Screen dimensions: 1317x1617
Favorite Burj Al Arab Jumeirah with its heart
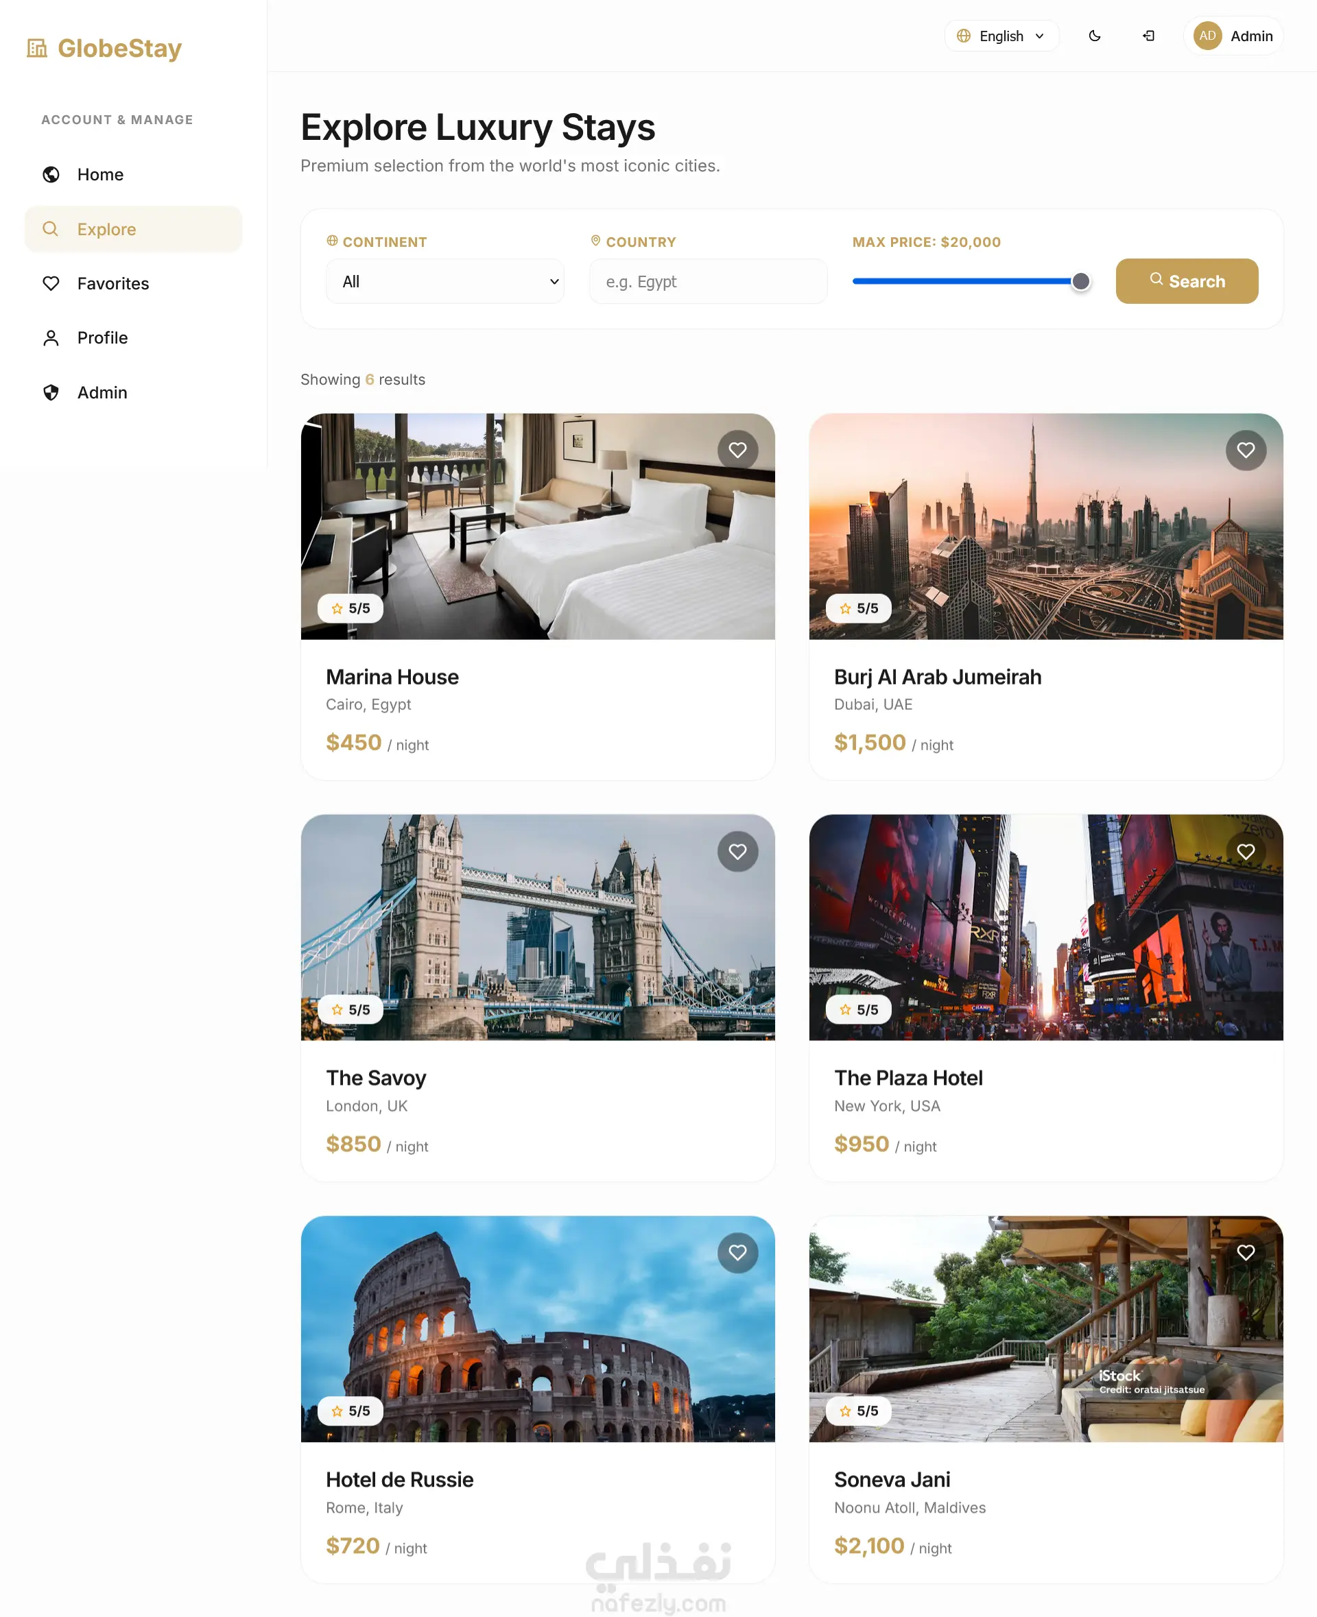pos(1246,450)
